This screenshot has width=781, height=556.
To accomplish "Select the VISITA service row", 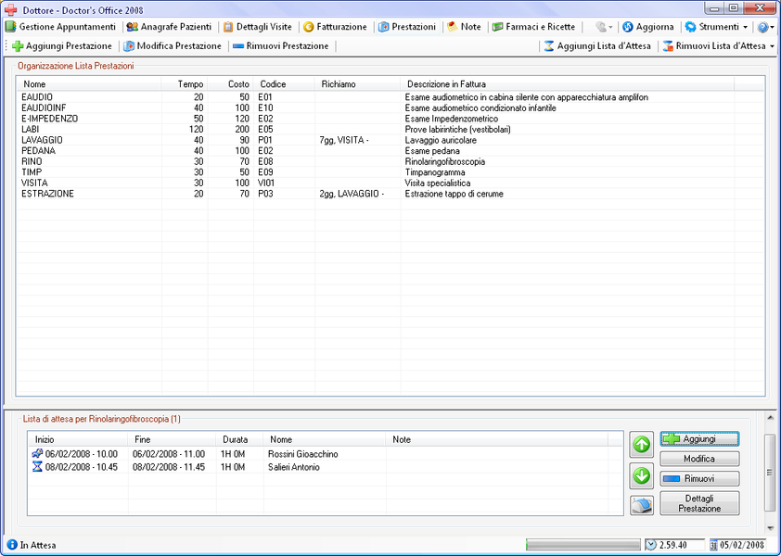I will pyautogui.click(x=390, y=183).
